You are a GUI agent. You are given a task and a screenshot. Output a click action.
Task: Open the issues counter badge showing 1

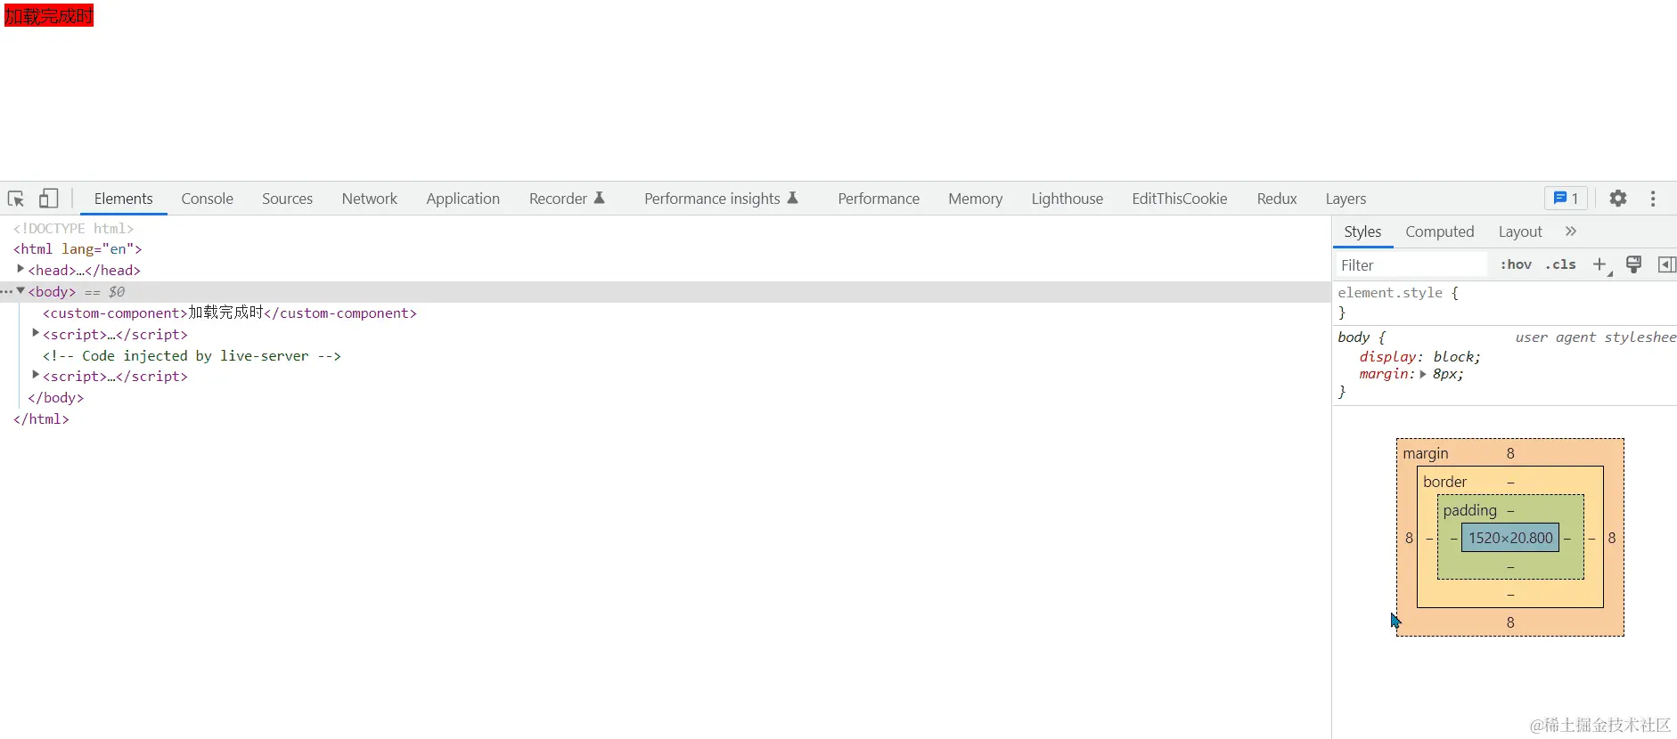[1566, 199]
